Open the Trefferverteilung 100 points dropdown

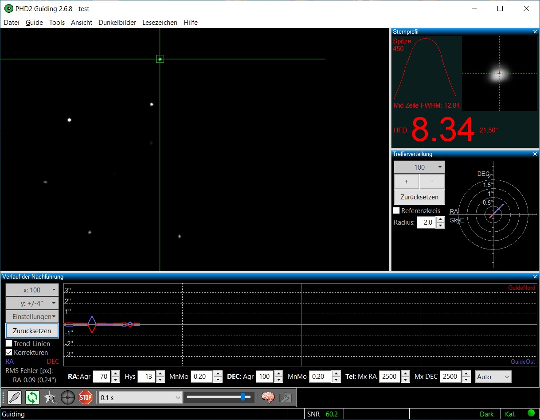tap(419, 167)
